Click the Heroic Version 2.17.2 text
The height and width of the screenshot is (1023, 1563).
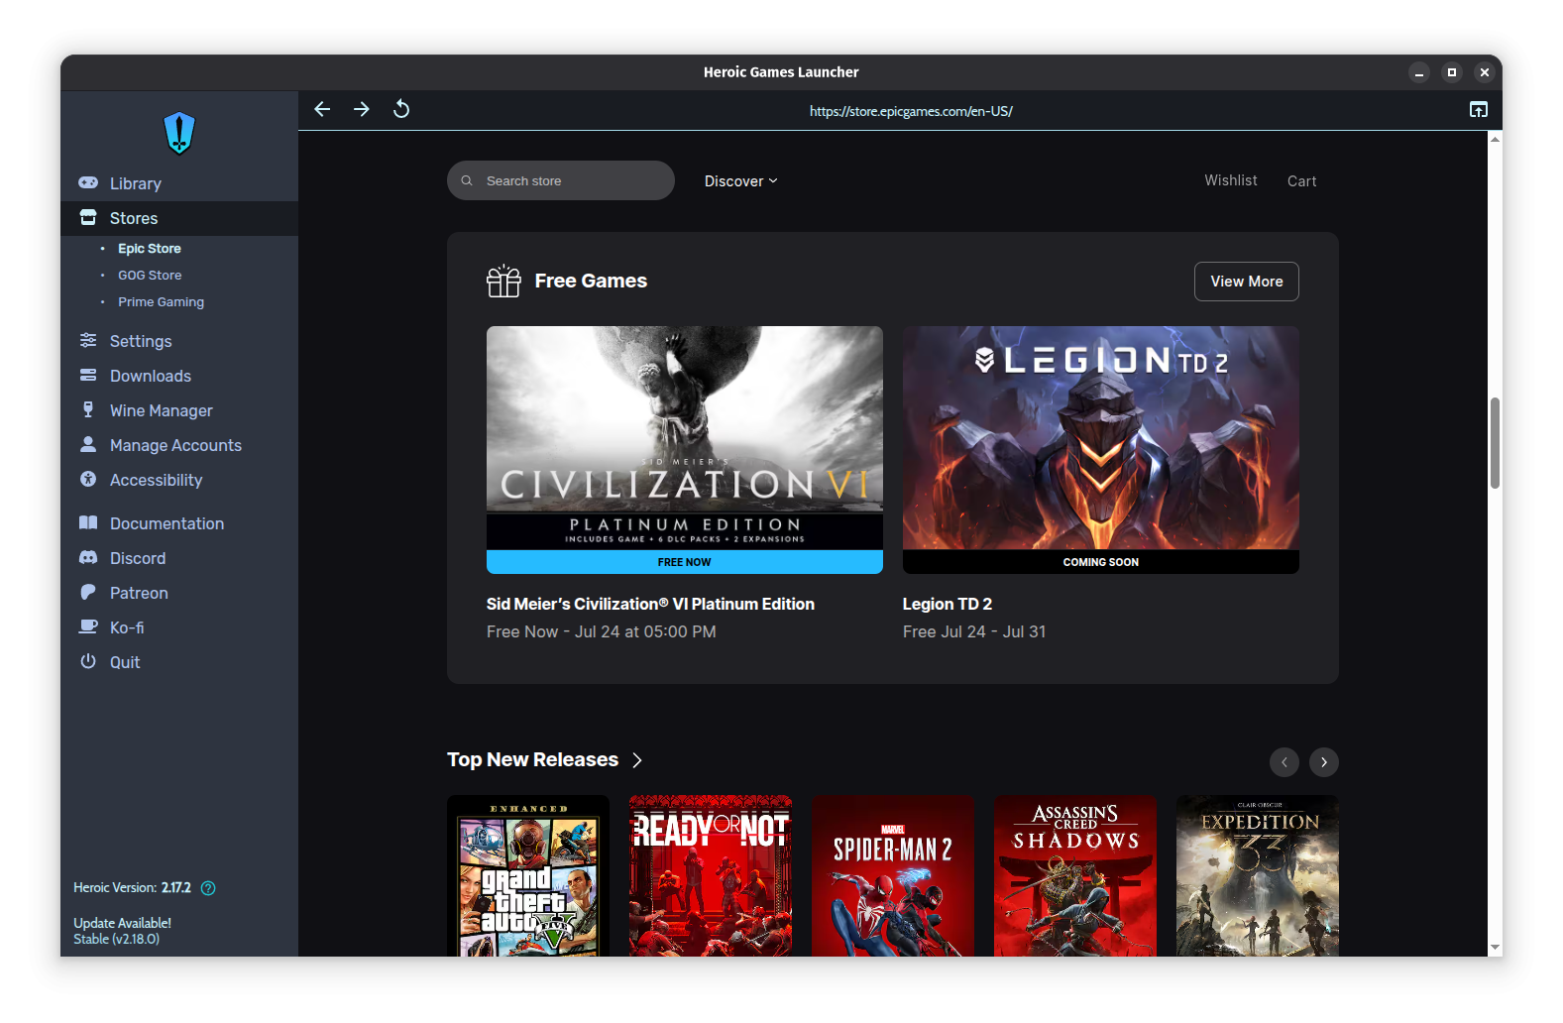[132, 887]
